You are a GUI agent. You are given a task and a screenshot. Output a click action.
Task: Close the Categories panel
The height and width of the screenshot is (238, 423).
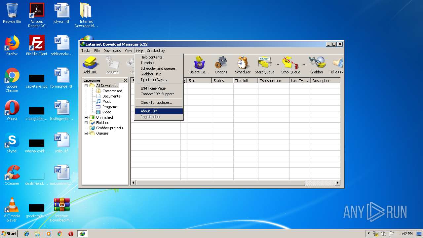pos(125,80)
